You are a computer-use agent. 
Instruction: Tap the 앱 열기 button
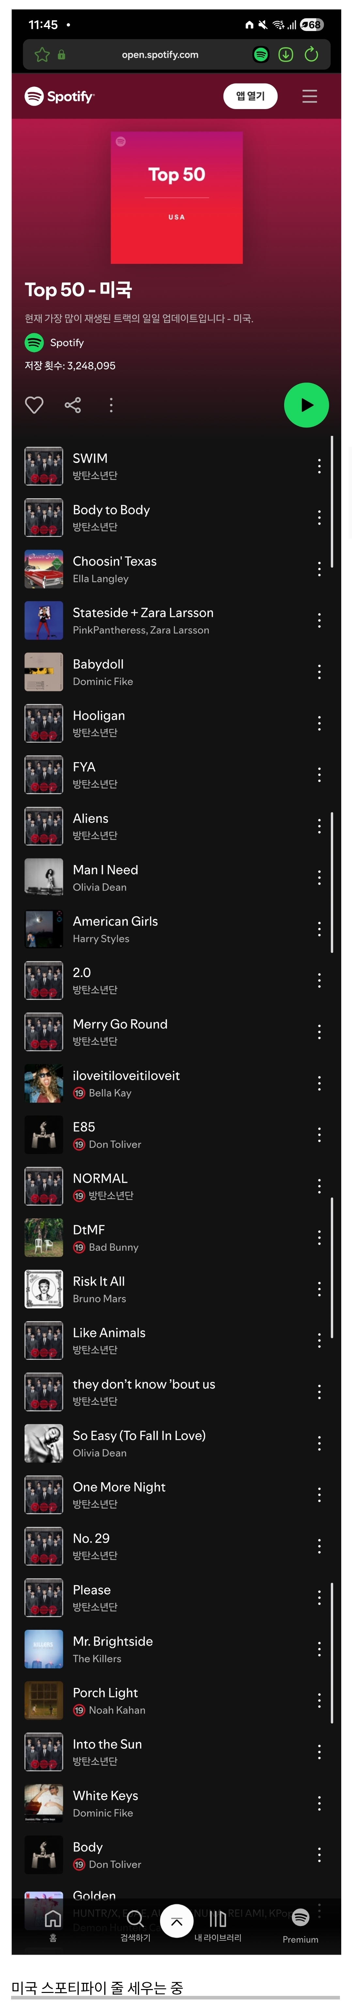click(250, 97)
